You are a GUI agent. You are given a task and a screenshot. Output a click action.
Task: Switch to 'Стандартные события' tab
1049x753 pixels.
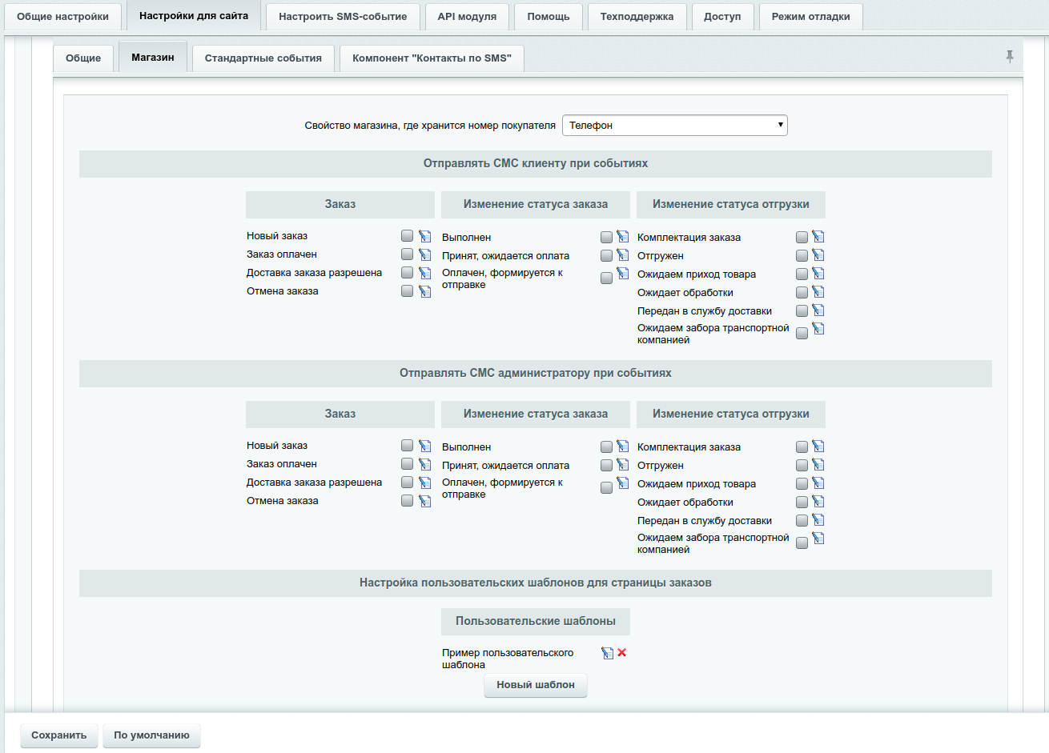263,58
